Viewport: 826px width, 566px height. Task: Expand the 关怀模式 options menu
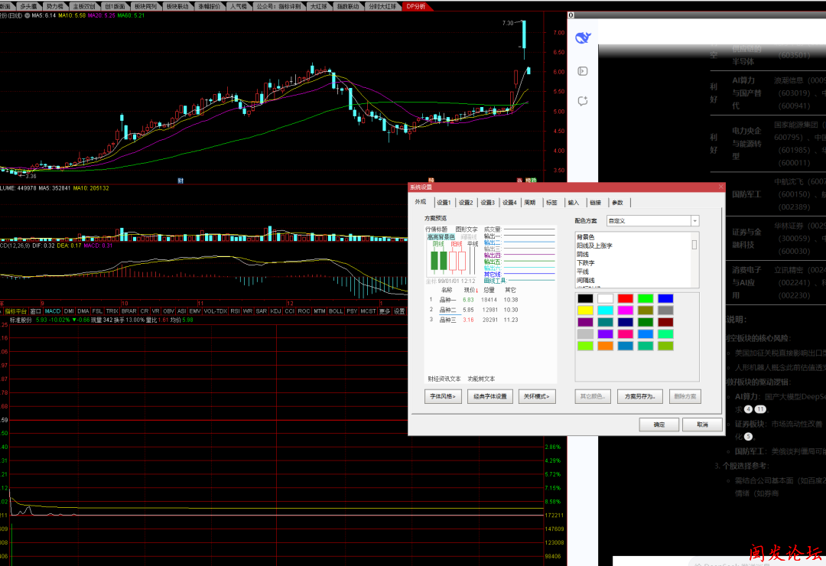[537, 396]
